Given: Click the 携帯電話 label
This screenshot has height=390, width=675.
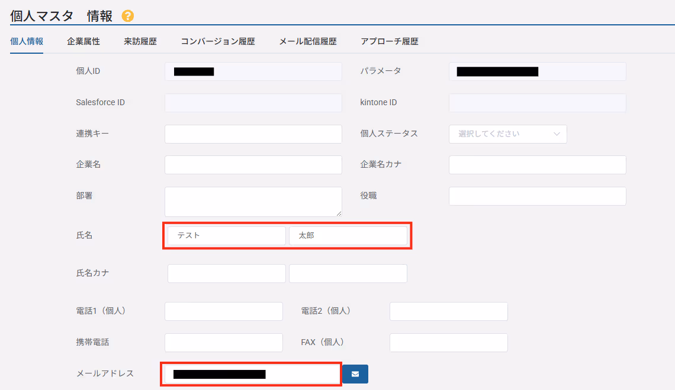Looking at the screenshot, I should [92, 342].
